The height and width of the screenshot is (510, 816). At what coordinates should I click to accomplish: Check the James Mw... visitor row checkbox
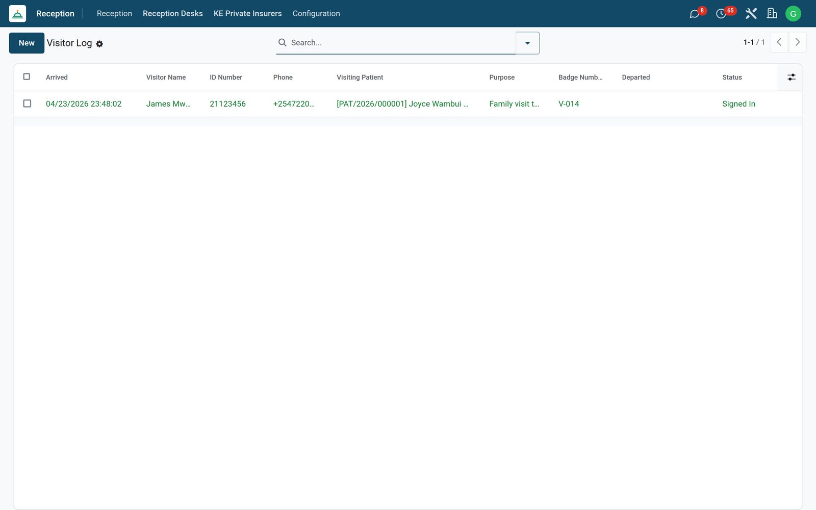[27, 104]
